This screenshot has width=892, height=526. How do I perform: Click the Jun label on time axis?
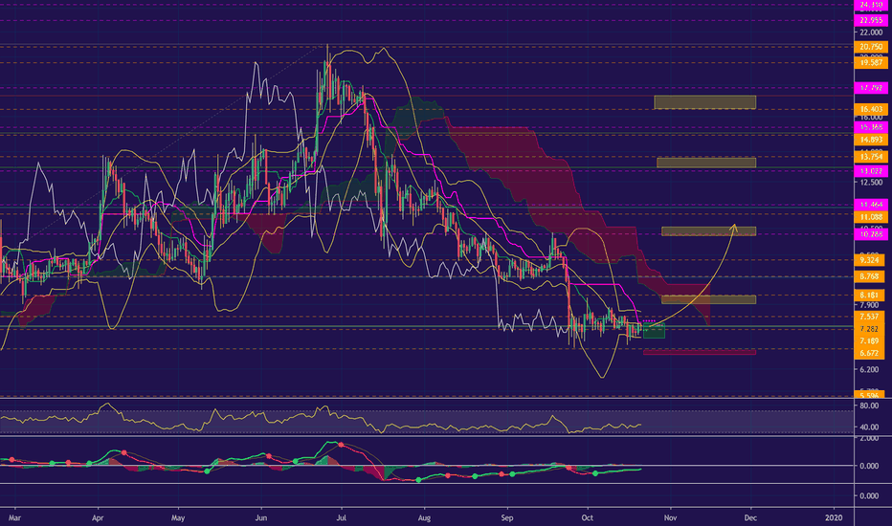point(261,518)
